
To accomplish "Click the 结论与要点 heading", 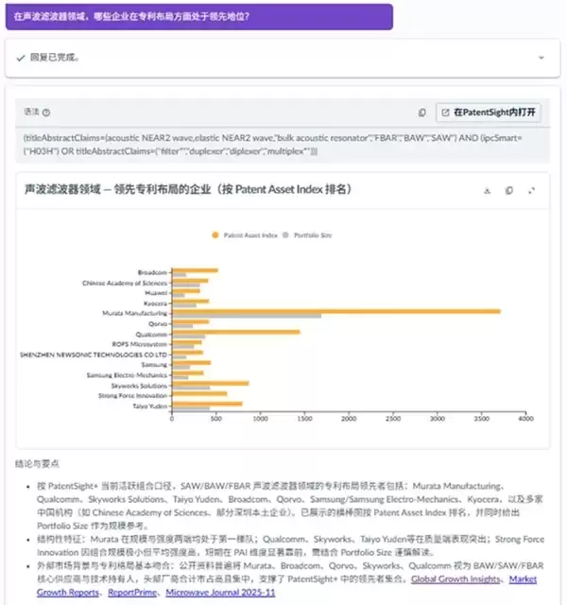I will [37, 463].
